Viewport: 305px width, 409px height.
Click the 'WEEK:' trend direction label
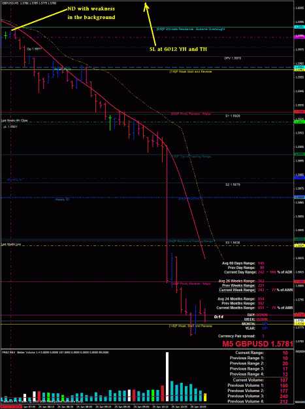tap(249, 319)
